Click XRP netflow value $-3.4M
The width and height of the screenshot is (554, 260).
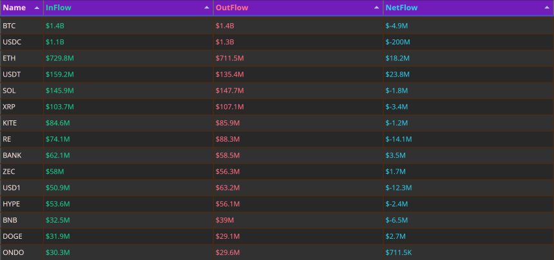coord(397,107)
